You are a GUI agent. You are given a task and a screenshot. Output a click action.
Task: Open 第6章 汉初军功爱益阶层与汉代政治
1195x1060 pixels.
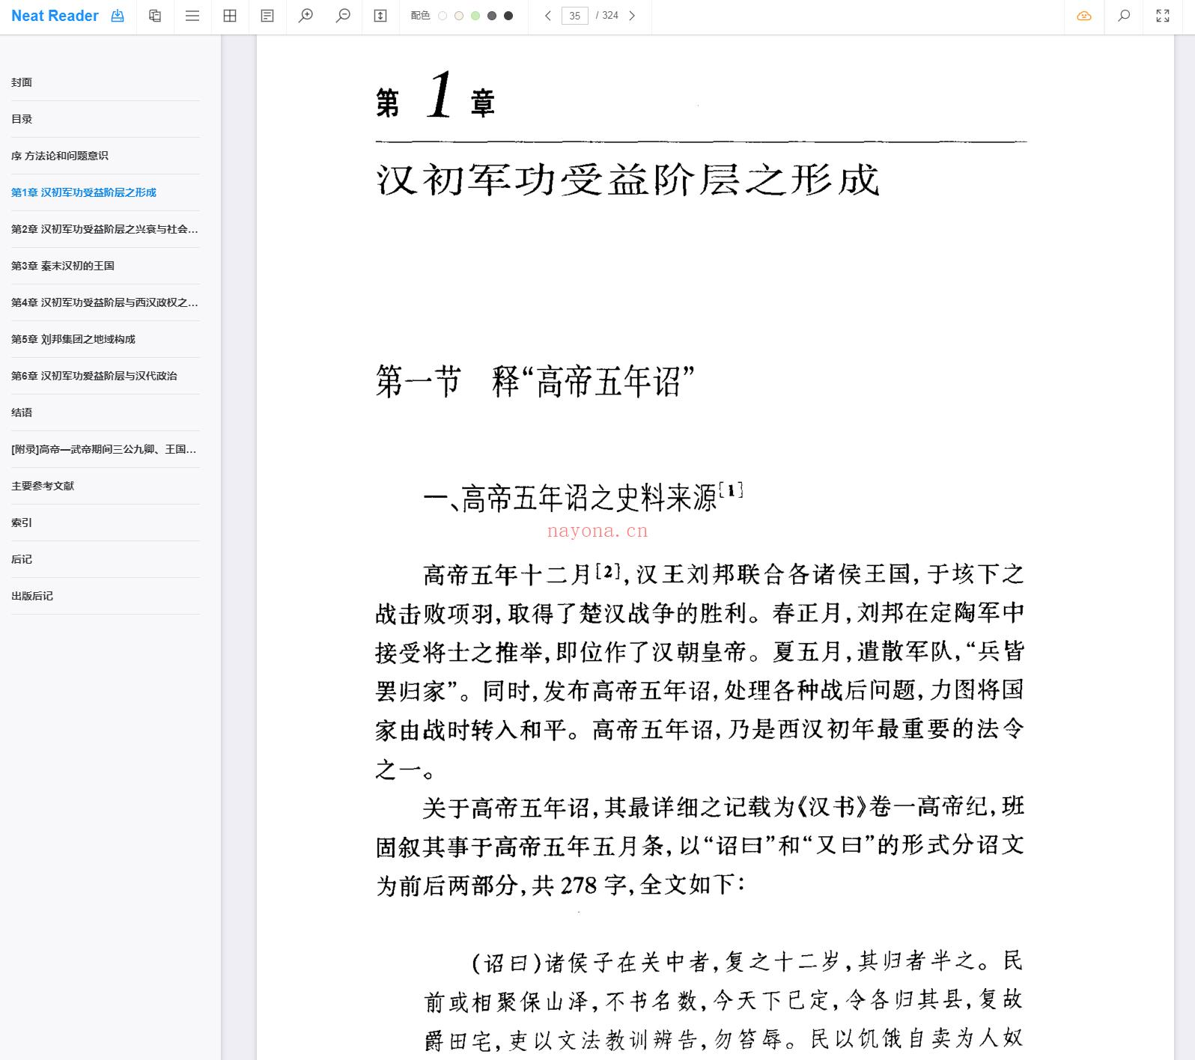(94, 376)
